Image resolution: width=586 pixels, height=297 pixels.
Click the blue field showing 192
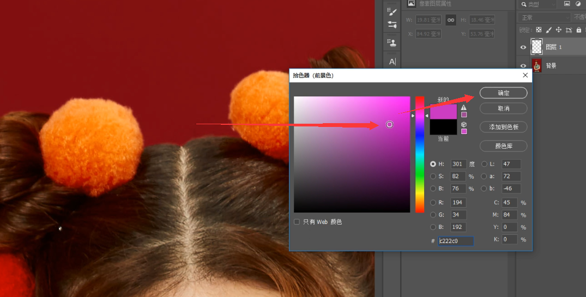(x=458, y=227)
